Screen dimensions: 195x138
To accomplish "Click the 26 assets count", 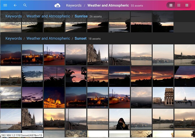I will 96,17.
